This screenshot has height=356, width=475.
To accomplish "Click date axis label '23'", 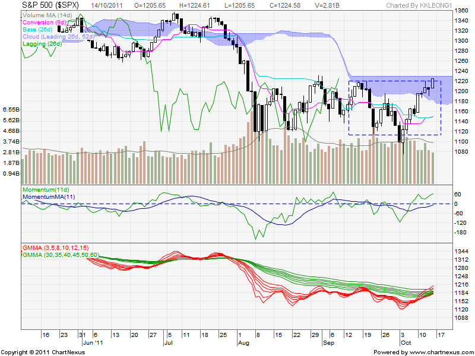I will click(64, 335).
